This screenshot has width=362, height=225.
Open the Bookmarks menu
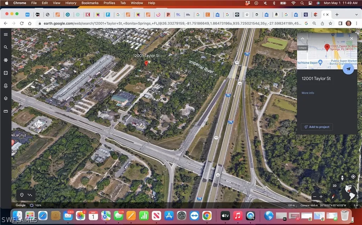pyautogui.click(x=90, y=3)
